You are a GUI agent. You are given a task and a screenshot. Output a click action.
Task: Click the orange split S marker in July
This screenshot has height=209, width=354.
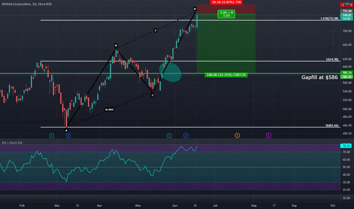pyautogui.click(x=237, y=135)
